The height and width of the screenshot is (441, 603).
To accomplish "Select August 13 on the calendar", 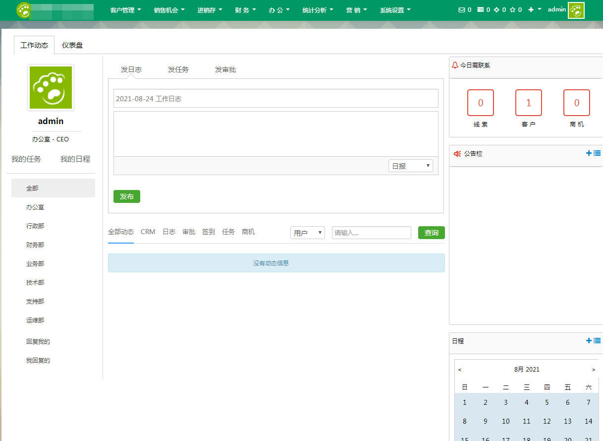I will [x=567, y=421].
